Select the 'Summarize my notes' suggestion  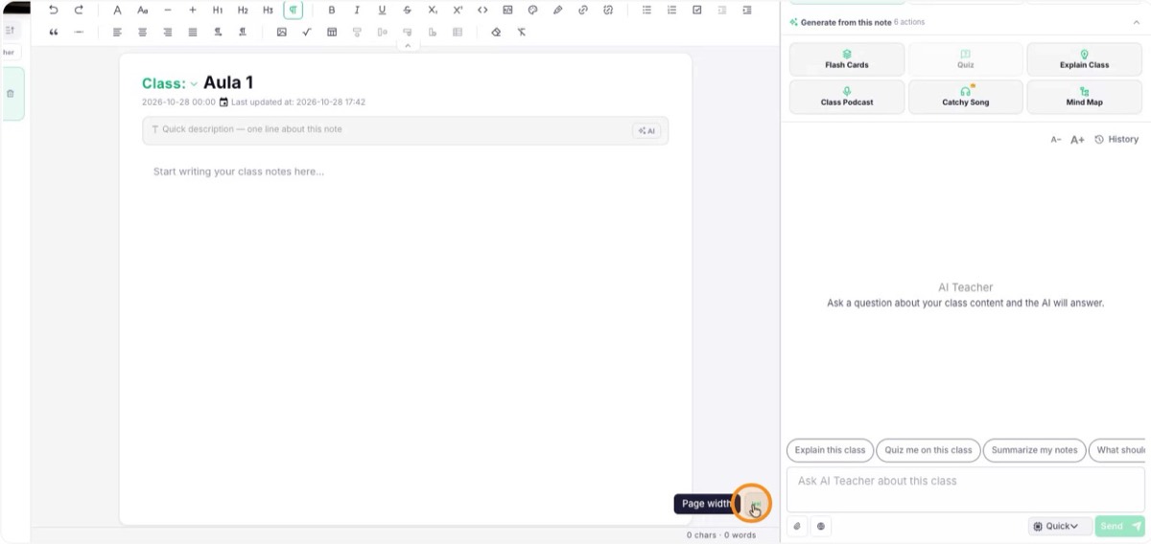[x=1035, y=450]
